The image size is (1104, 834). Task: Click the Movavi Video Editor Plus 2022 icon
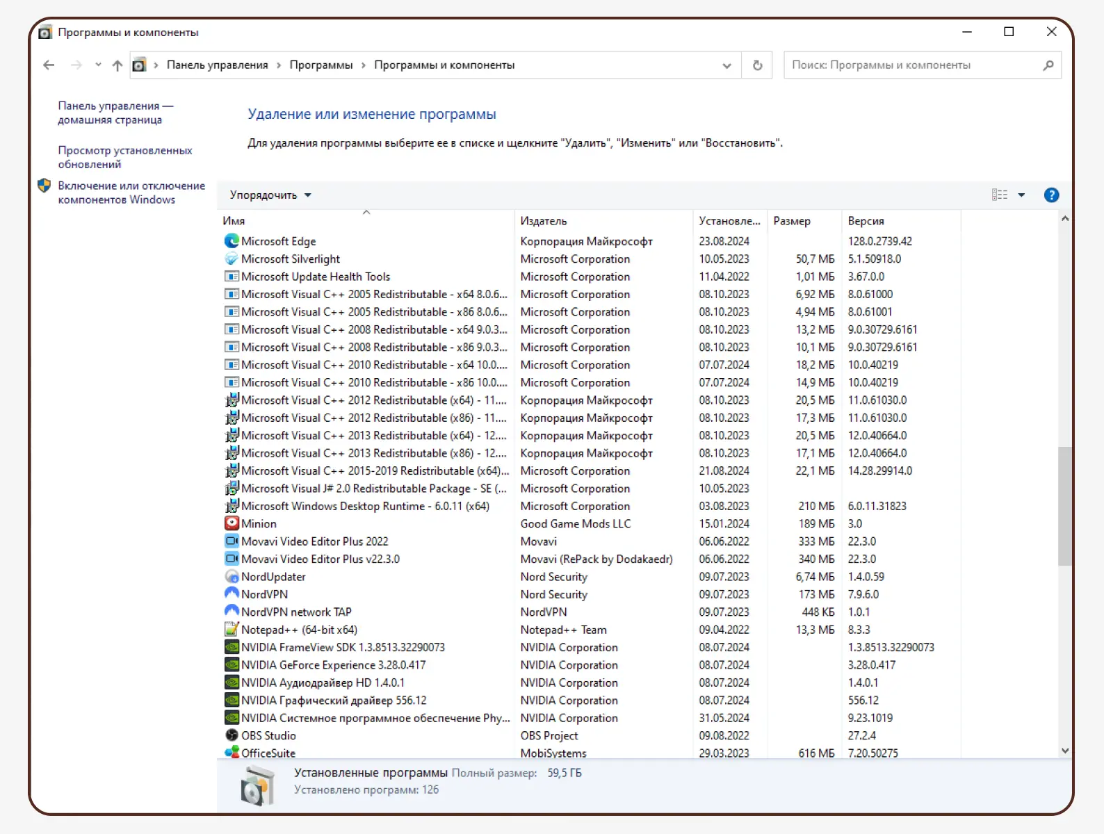point(232,541)
